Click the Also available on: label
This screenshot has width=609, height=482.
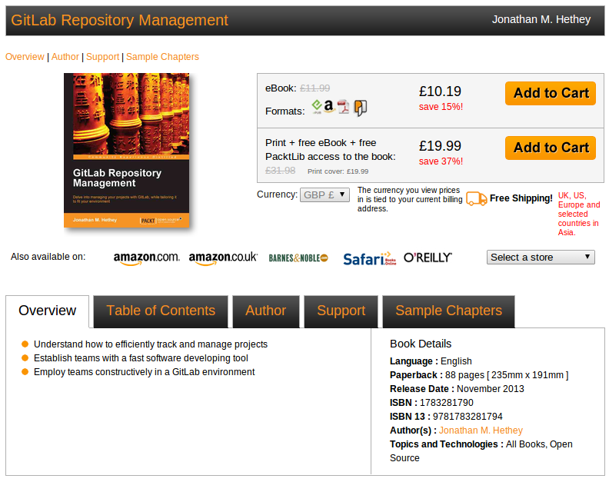tap(48, 257)
